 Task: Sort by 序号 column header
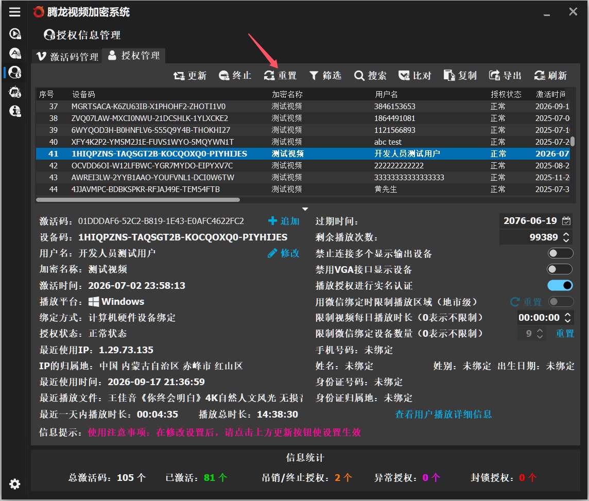[x=46, y=94]
